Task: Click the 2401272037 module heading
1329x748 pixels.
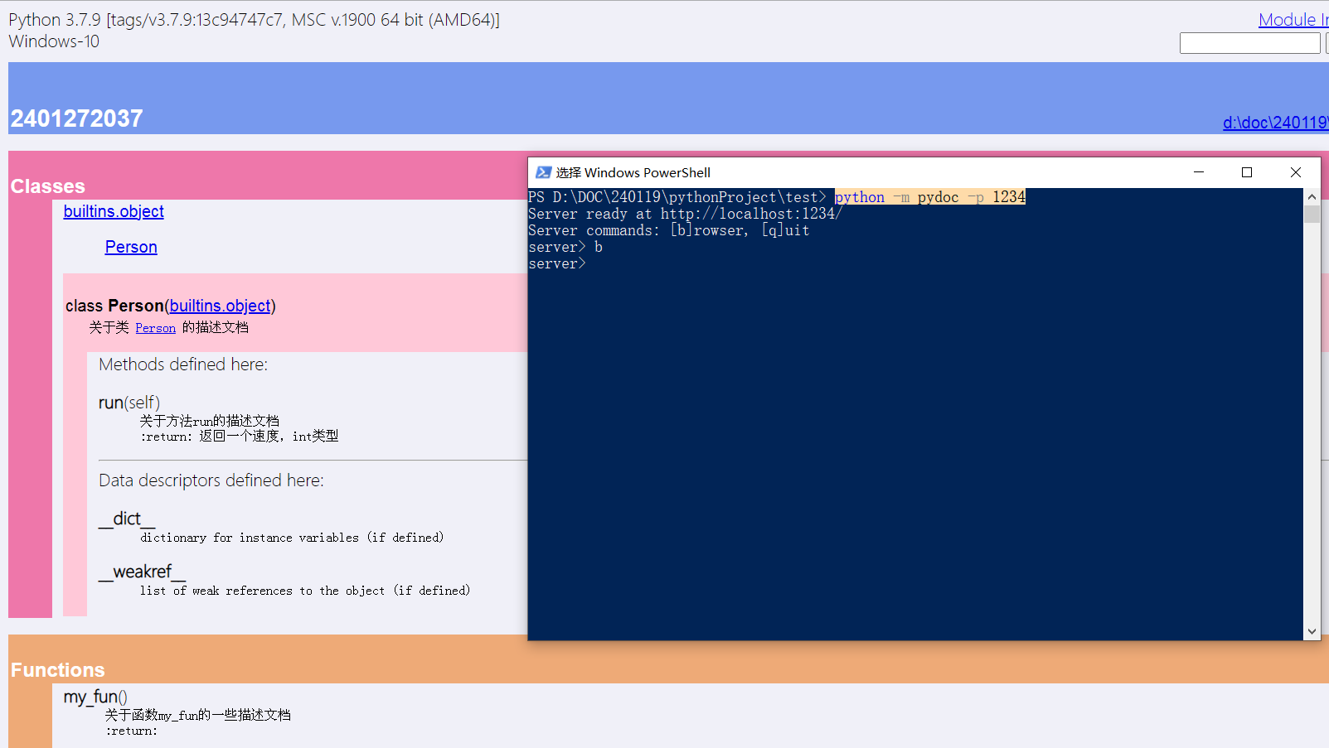Action: click(77, 118)
